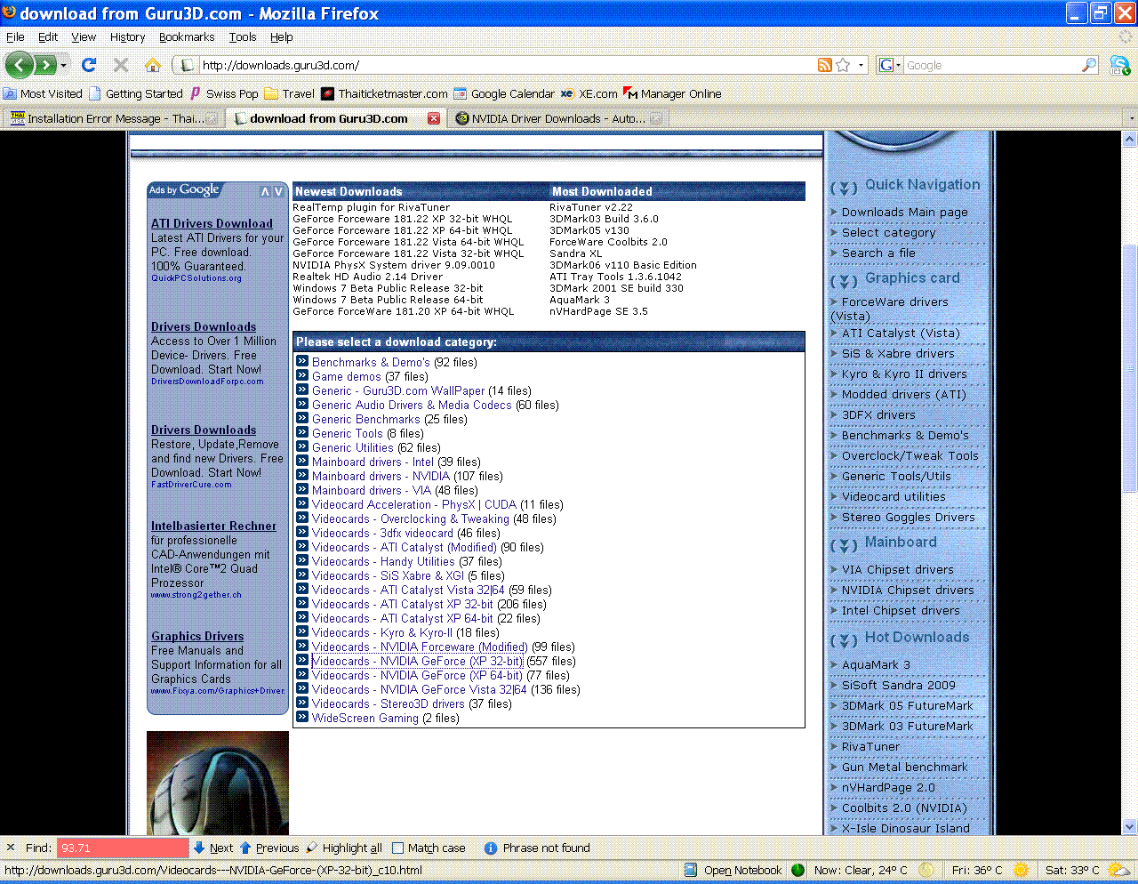Open the address bar history dropdown
The width and height of the screenshot is (1138, 884).
pos(861,65)
